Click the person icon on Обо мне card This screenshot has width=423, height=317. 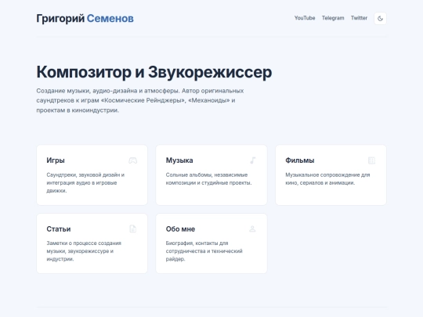pyautogui.click(x=252, y=229)
